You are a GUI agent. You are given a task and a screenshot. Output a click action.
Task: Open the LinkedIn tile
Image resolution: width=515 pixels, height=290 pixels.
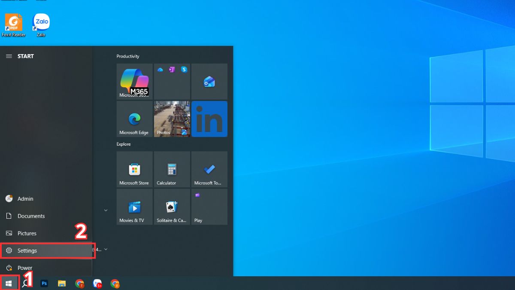tap(209, 119)
